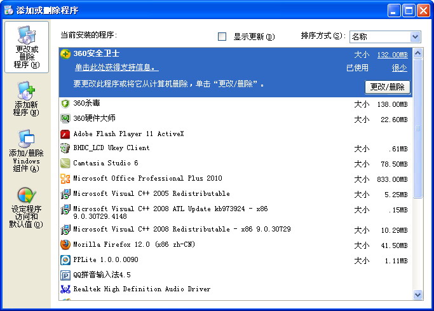
Task: Click the scrollbar up arrow
Action: click(x=417, y=53)
